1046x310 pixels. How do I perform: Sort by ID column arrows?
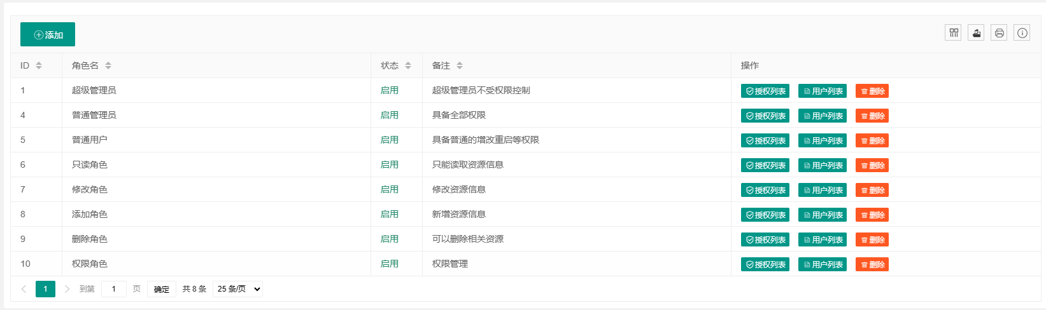39,65
